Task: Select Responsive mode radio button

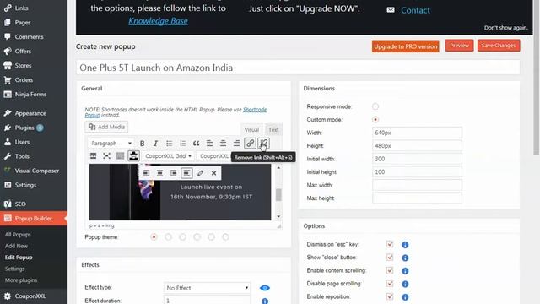Action: (x=375, y=106)
